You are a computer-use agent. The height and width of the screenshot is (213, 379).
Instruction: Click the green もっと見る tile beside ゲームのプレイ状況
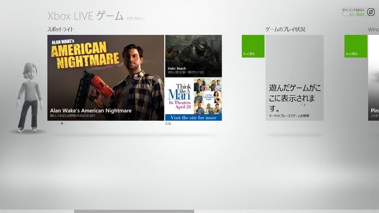click(253, 46)
